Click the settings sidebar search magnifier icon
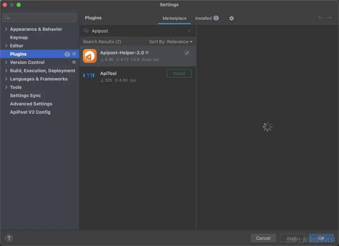The image size is (339, 246). pos(7,18)
